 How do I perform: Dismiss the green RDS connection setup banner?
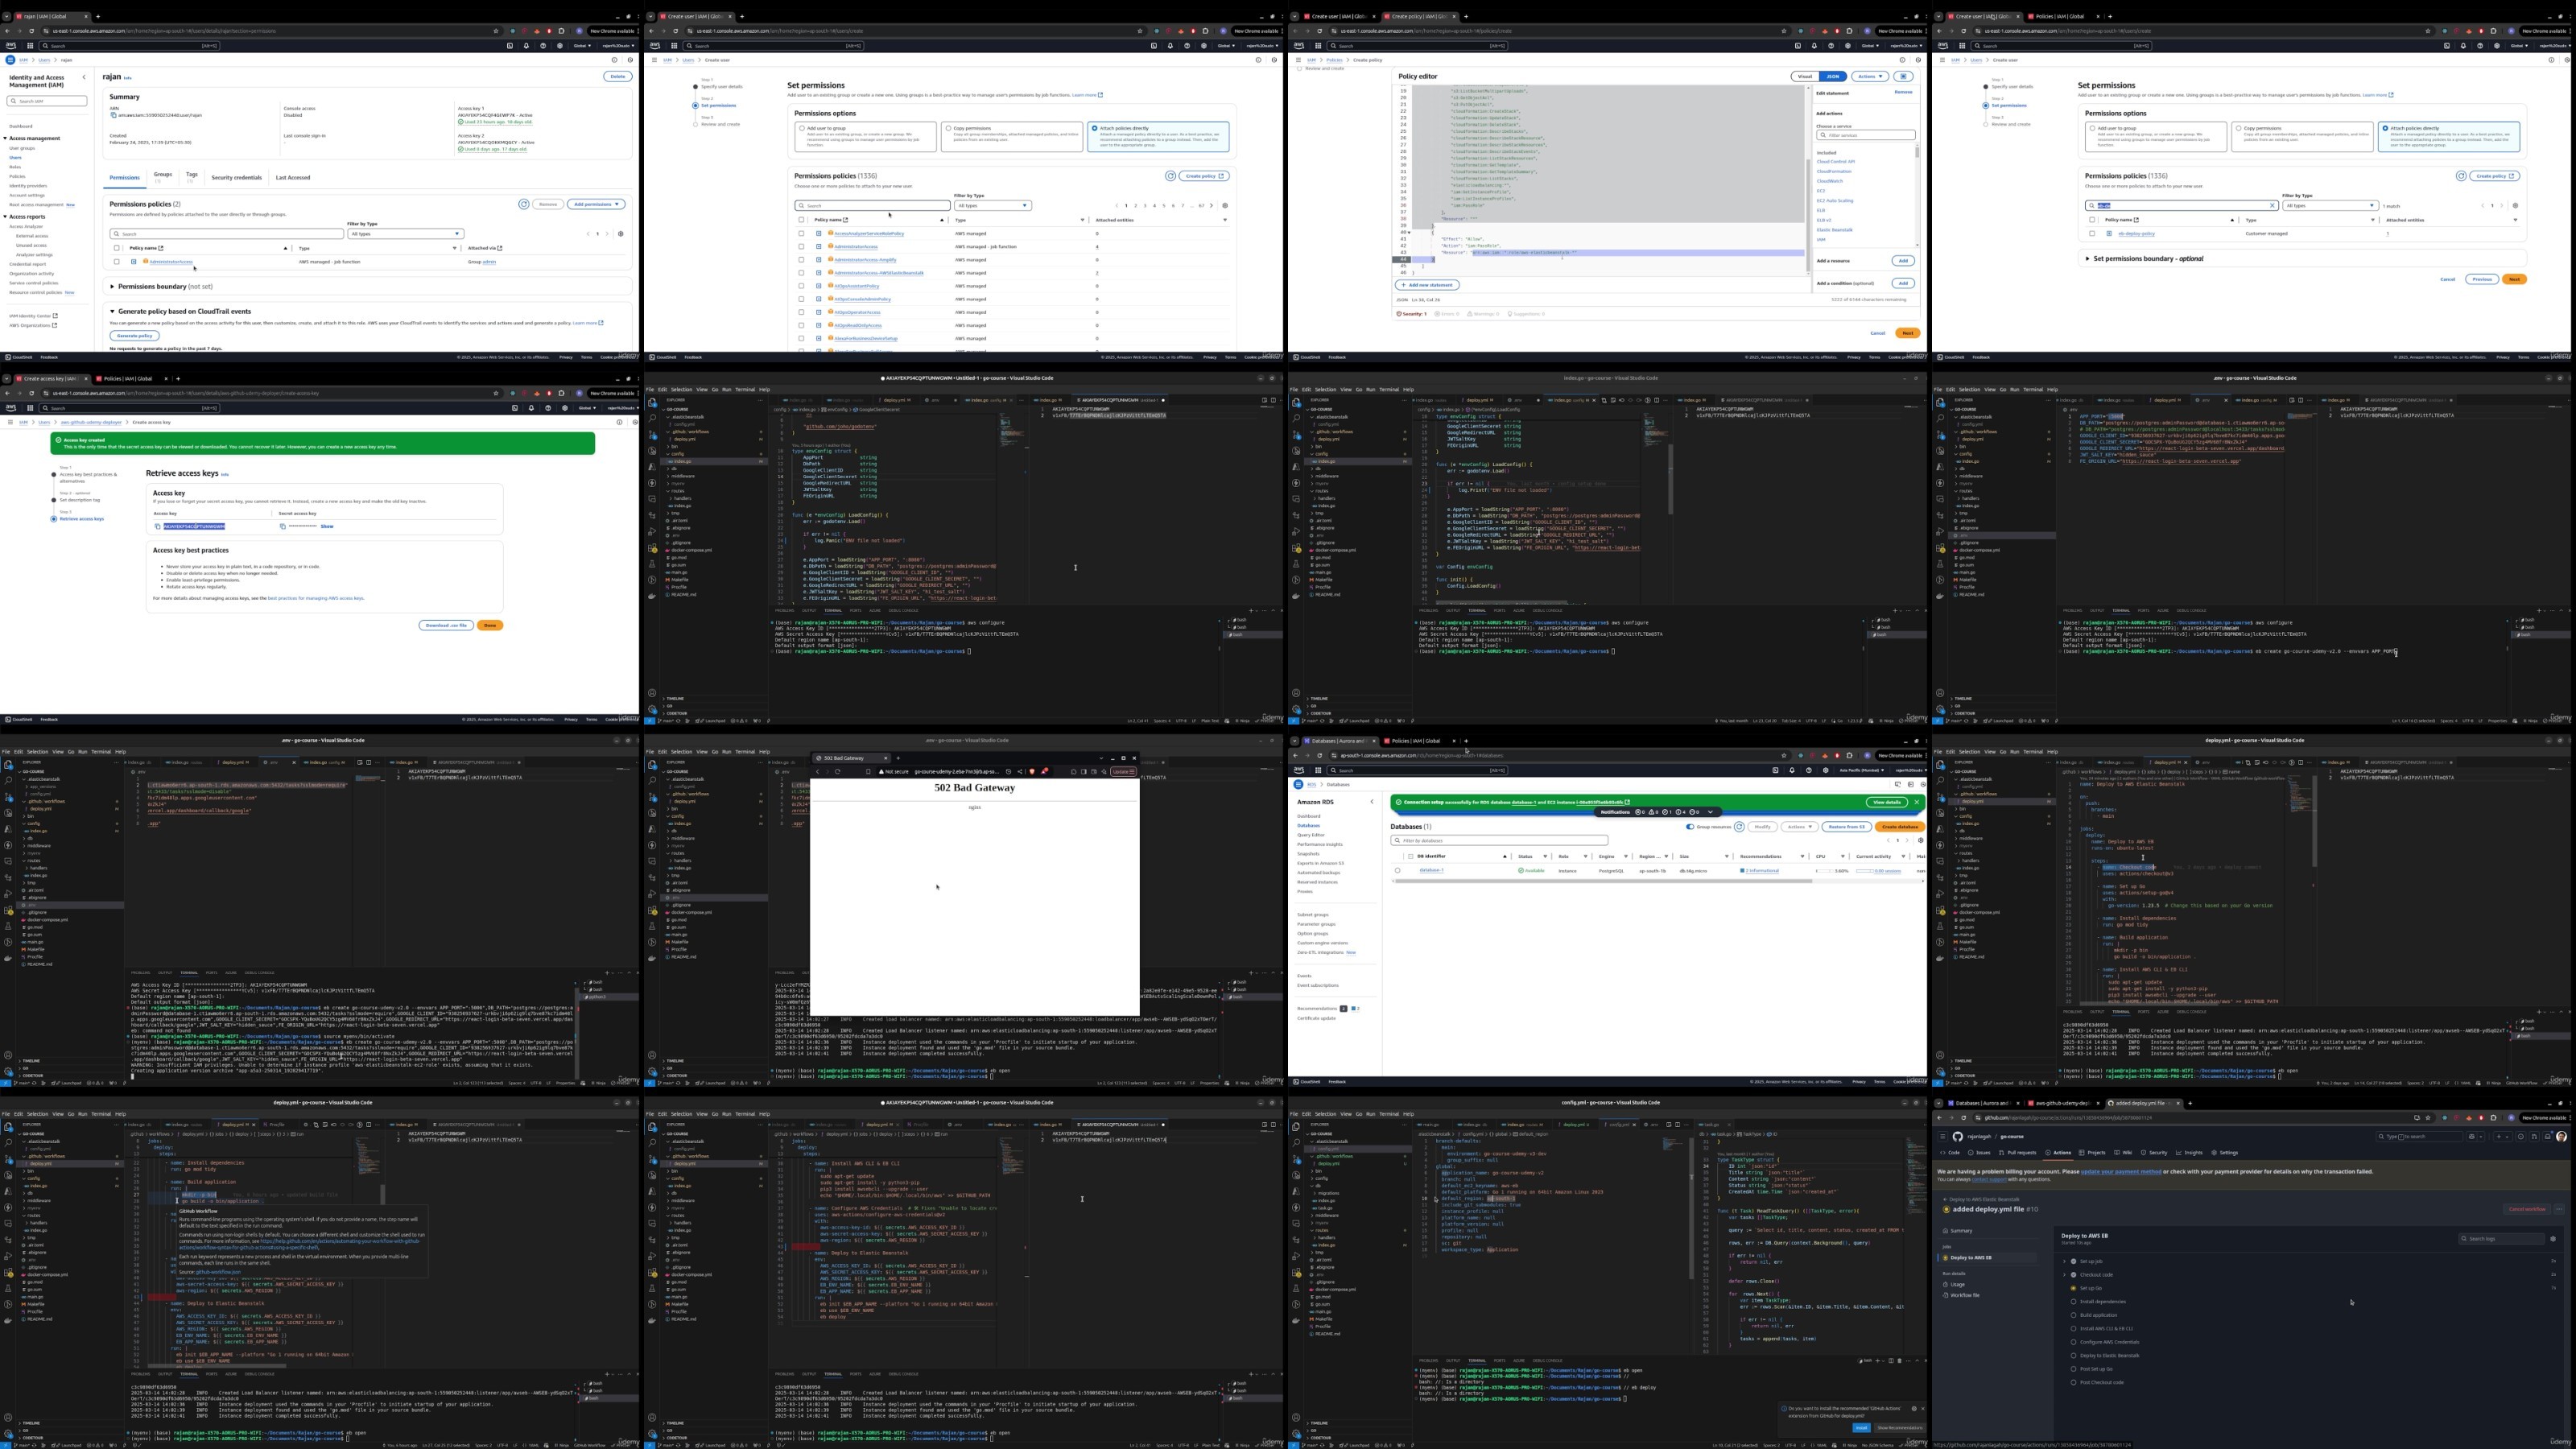click(1916, 802)
